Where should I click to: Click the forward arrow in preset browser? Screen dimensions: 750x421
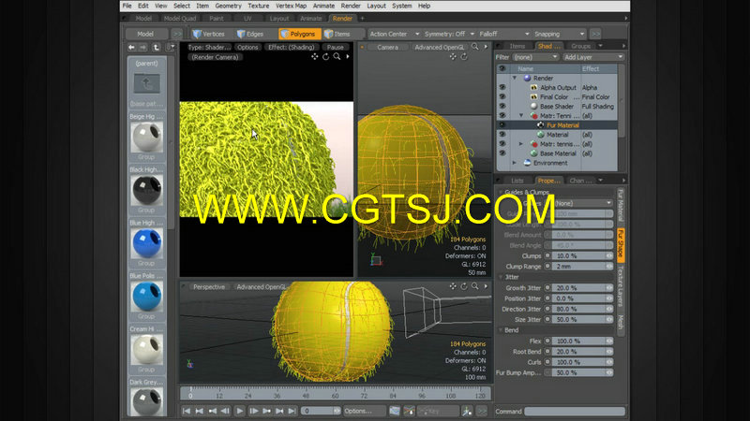pos(142,48)
